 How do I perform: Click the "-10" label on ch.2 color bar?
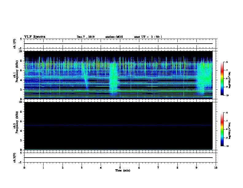pos(227,146)
